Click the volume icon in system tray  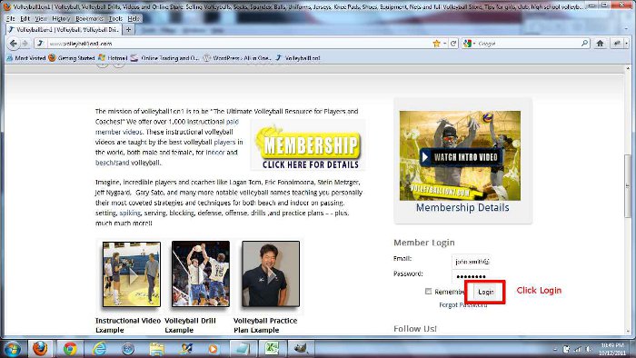[x=590, y=349]
